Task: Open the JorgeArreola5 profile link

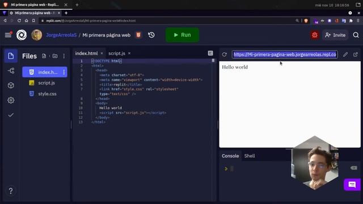Action: click(x=61, y=35)
